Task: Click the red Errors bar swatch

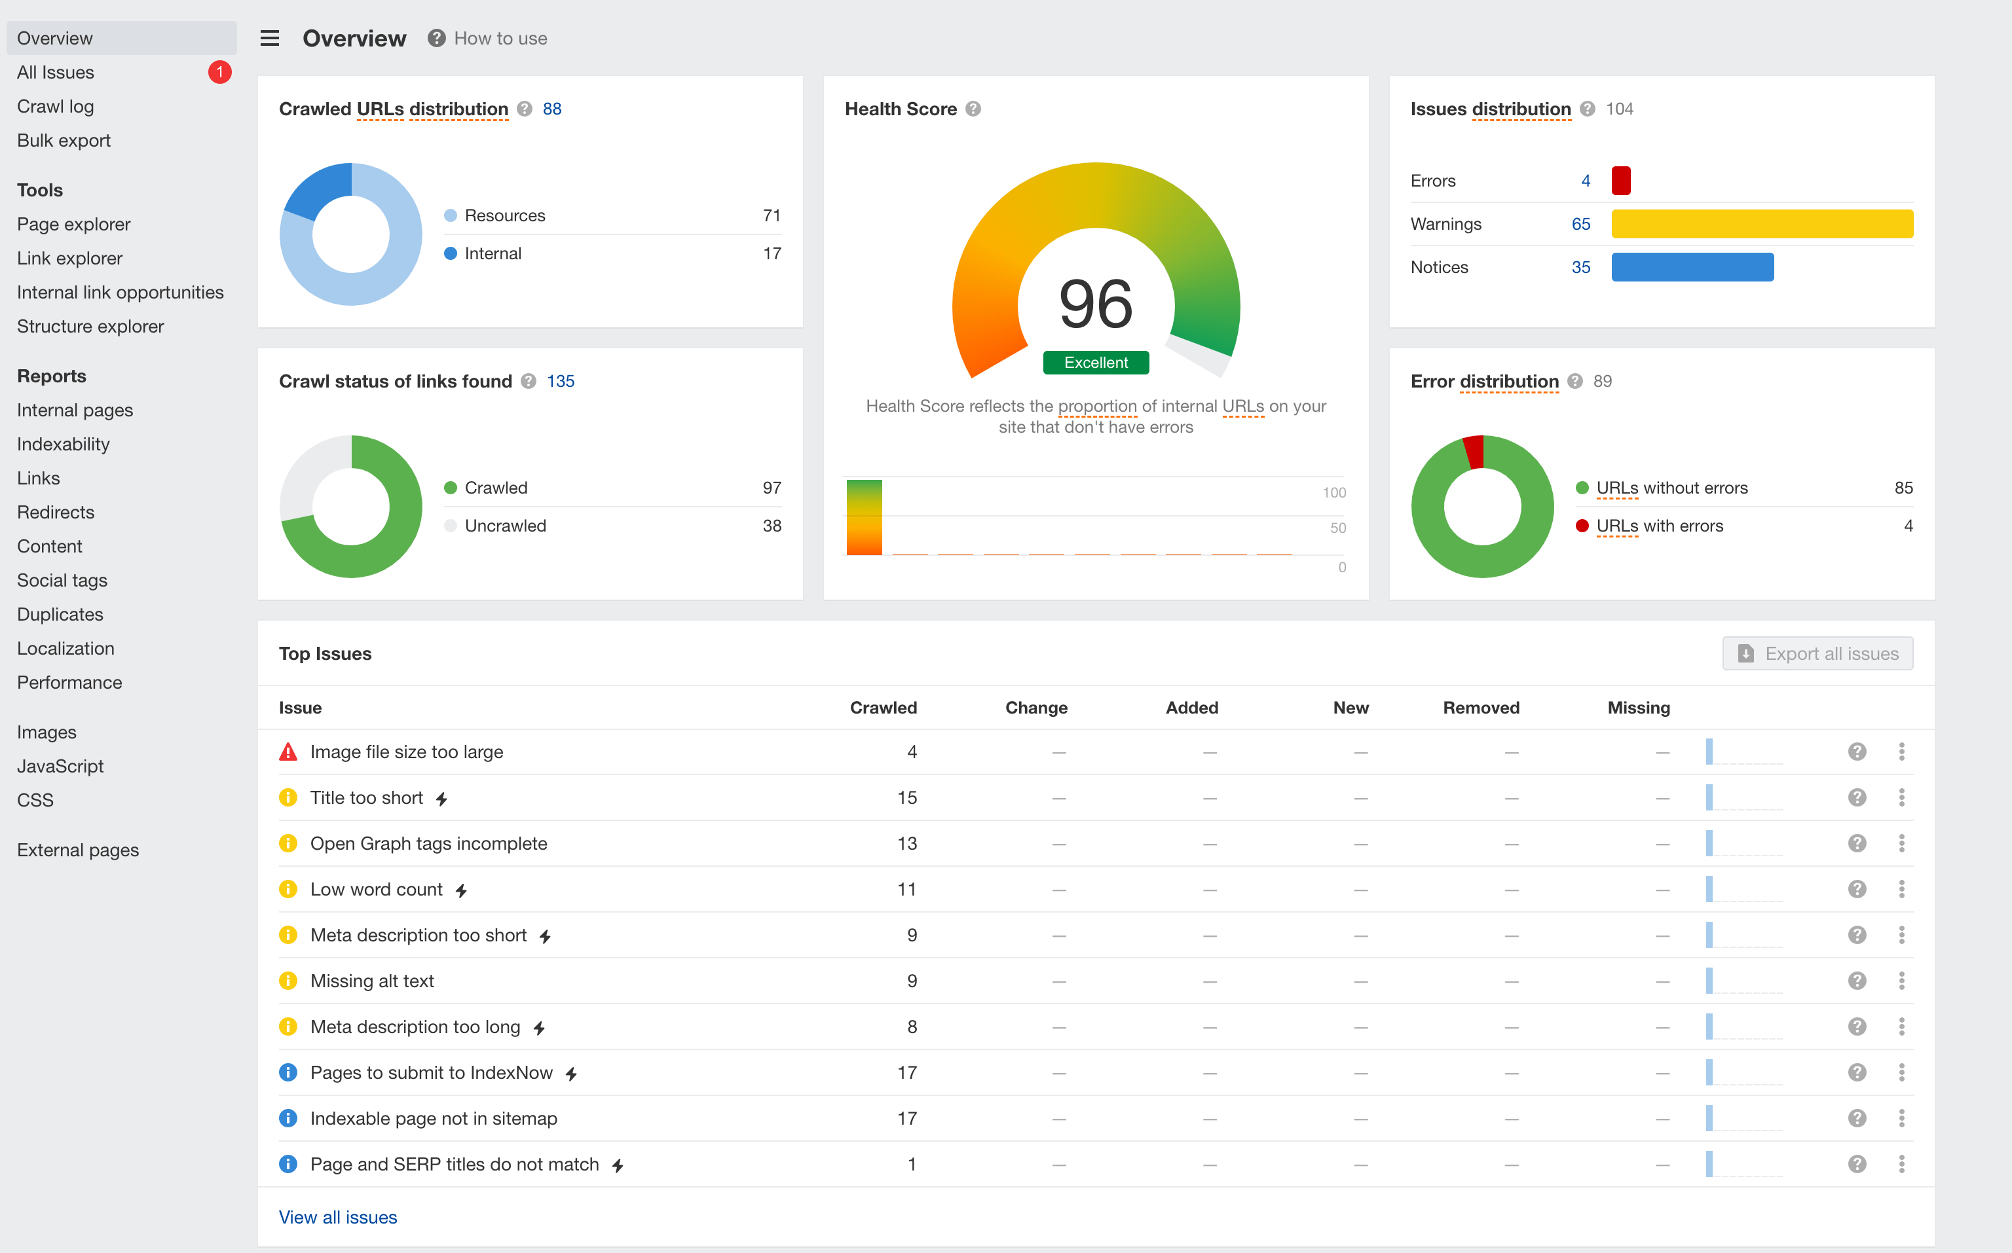Action: pos(1621,181)
